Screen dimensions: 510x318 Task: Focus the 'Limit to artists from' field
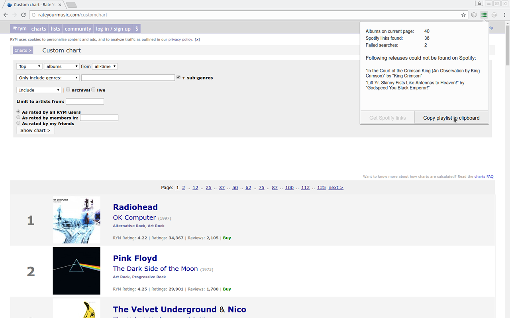[x=85, y=101]
